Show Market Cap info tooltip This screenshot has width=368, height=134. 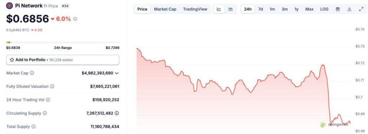(x=32, y=73)
